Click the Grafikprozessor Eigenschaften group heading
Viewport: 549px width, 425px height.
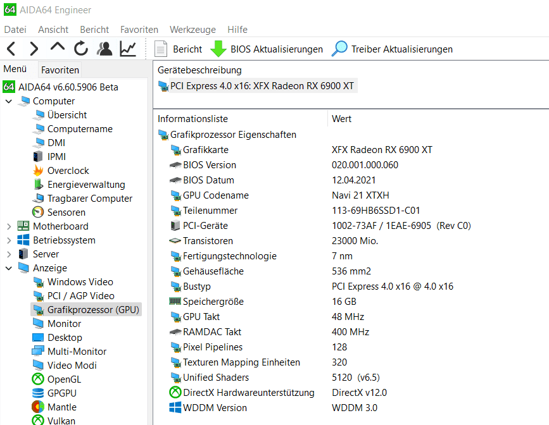(233, 134)
